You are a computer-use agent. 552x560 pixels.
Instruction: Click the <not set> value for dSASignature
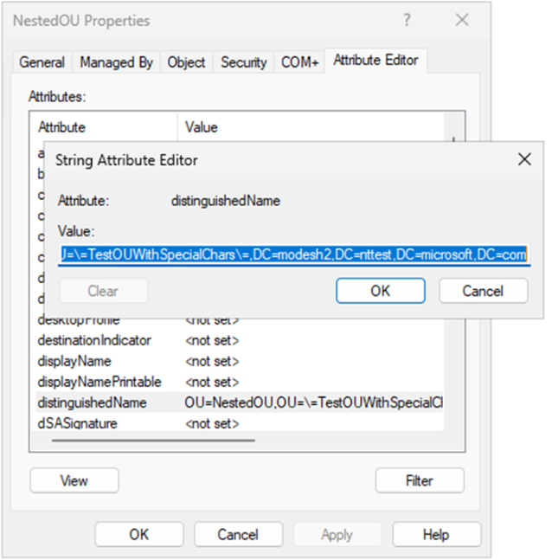(x=212, y=423)
